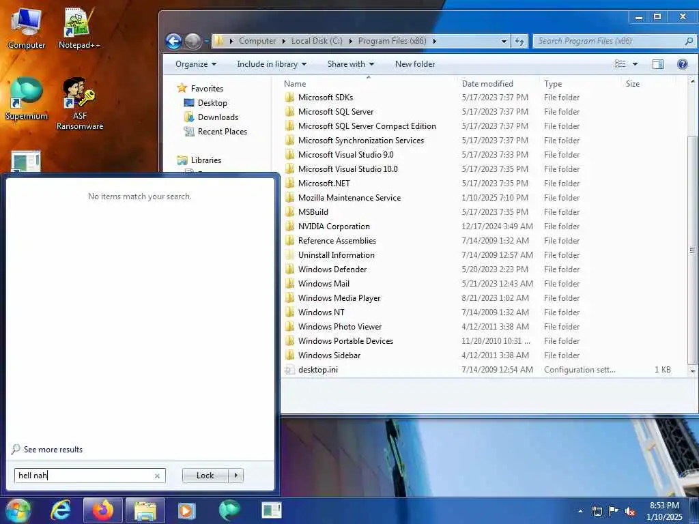699x524 pixels.
Task: Select the Windows Photo Viewer folder
Action: point(340,327)
